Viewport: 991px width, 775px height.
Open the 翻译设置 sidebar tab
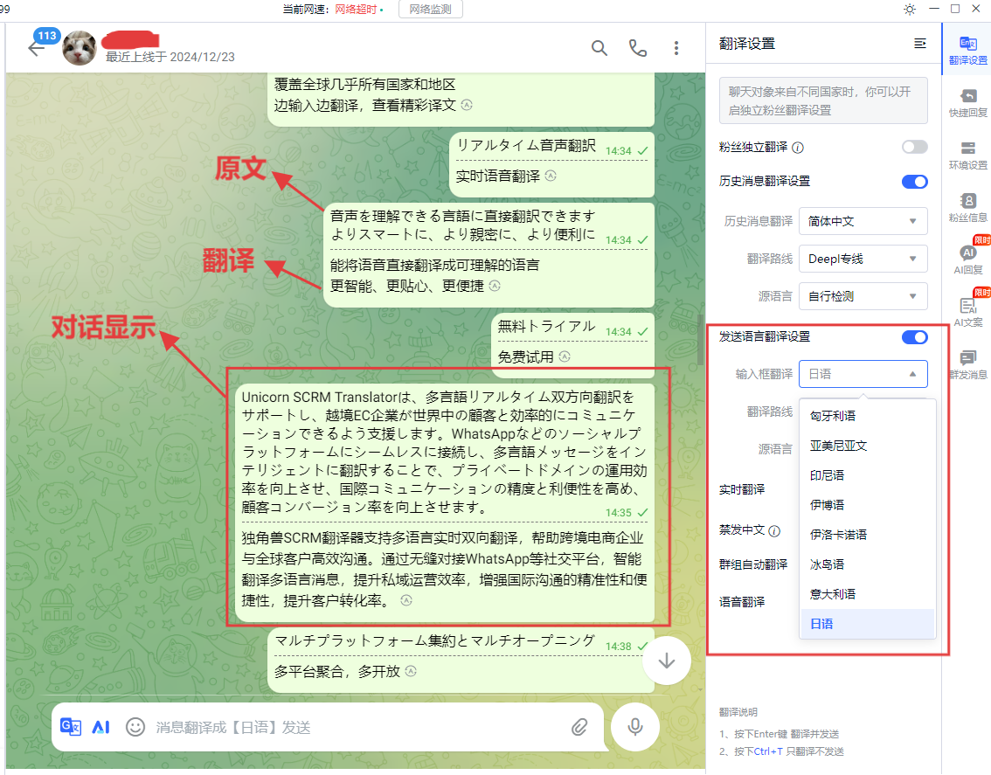click(x=967, y=50)
